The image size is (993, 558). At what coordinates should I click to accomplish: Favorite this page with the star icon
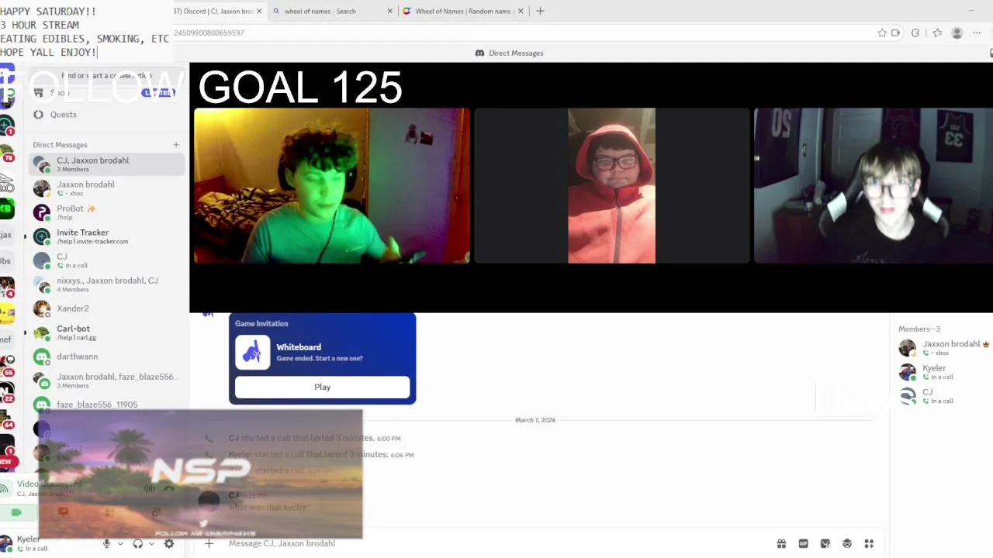point(882,33)
